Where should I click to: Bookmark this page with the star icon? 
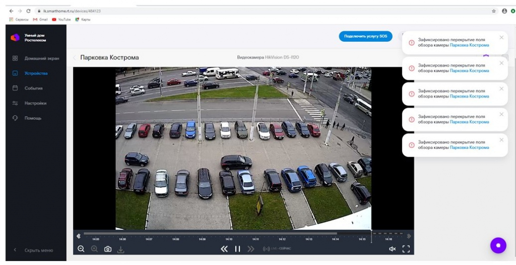tap(494, 11)
